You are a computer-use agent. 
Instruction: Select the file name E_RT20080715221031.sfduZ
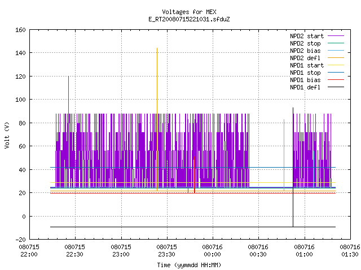click(189, 19)
